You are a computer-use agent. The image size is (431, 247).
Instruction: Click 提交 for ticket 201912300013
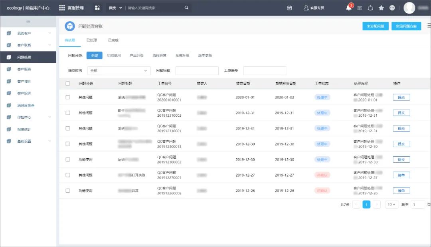click(x=401, y=144)
